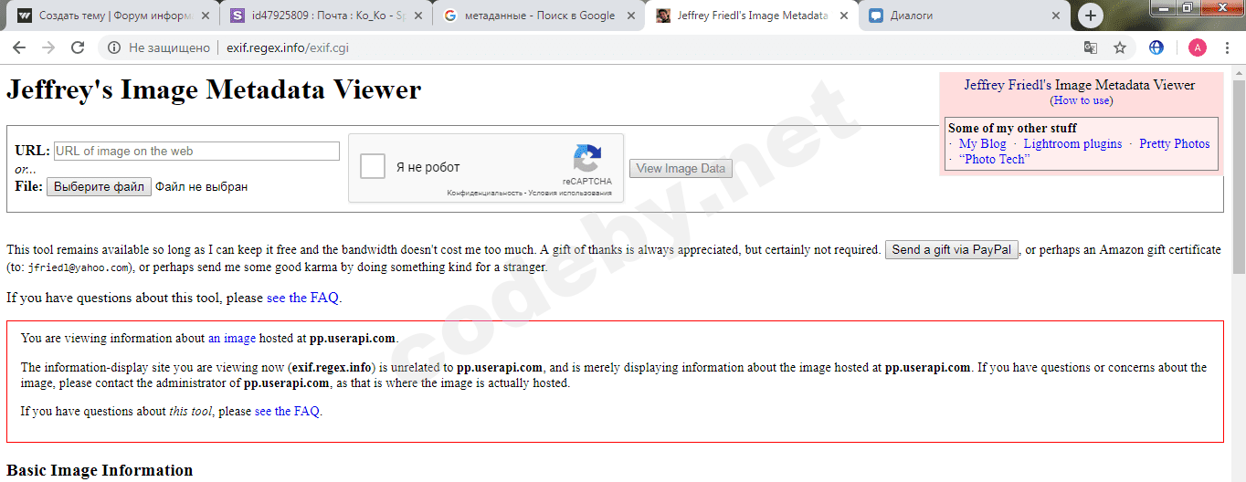Open a new browser tab
The height and width of the screenshot is (482, 1246).
click(x=1090, y=16)
